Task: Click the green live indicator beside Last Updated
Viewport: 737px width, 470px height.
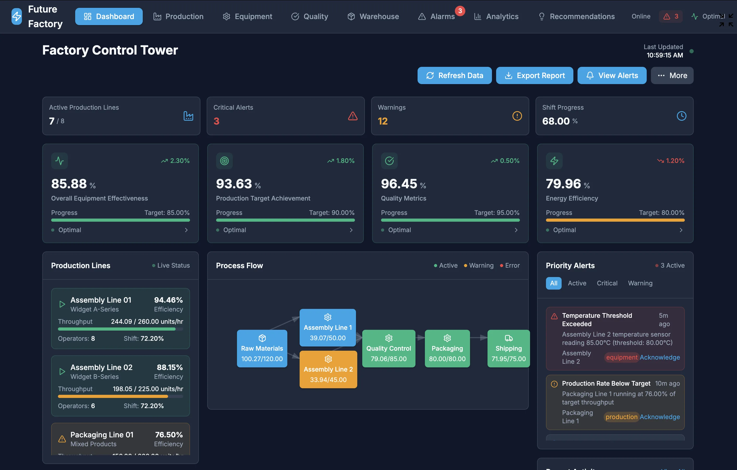Action: pyautogui.click(x=691, y=51)
